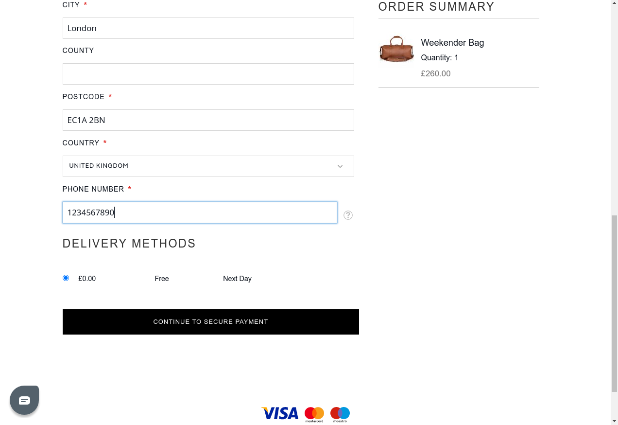Click the Visa card logo
618x425 pixels.
(280, 413)
